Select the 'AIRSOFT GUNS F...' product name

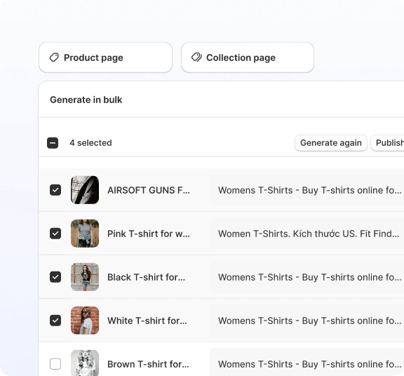pyautogui.click(x=149, y=190)
